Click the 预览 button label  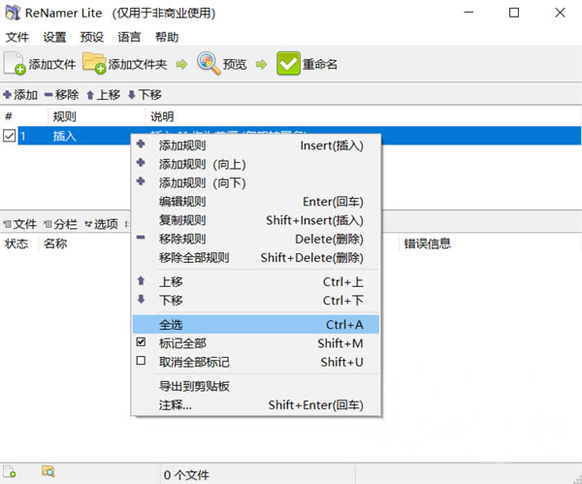(x=235, y=65)
